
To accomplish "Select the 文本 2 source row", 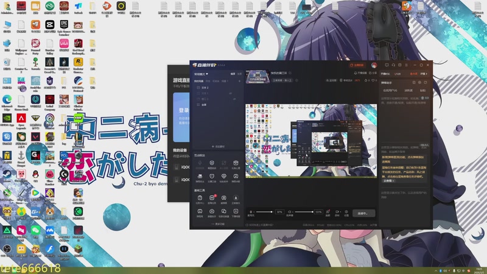I will (218, 88).
